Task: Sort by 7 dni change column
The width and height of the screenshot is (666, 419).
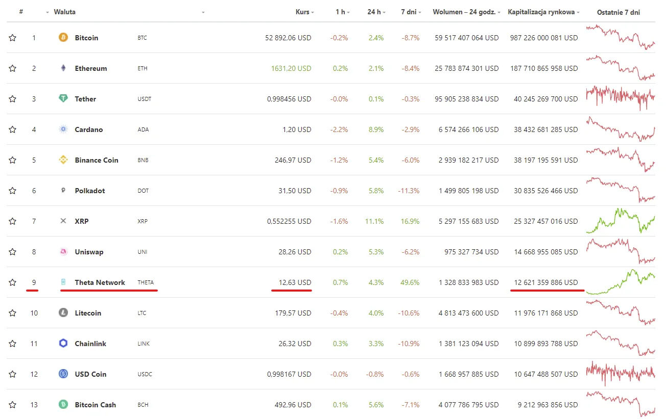Action: (x=411, y=12)
